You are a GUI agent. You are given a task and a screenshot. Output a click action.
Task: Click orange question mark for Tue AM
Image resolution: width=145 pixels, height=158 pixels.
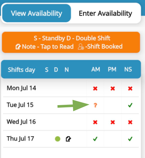click(95, 105)
